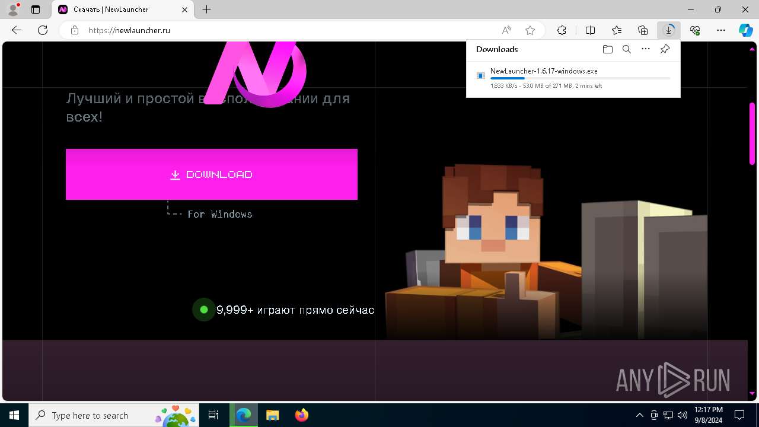
Task: Open the clock showing 12:17 PM
Action: (x=708, y=415)
